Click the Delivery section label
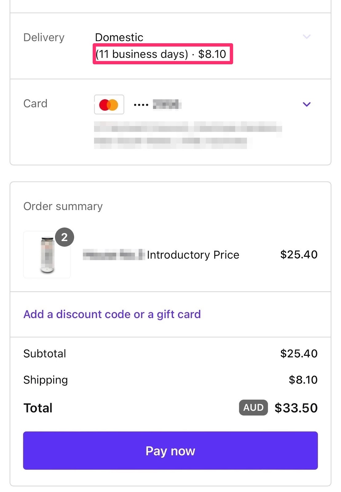The image size is (341, 492). coord(44,38)
